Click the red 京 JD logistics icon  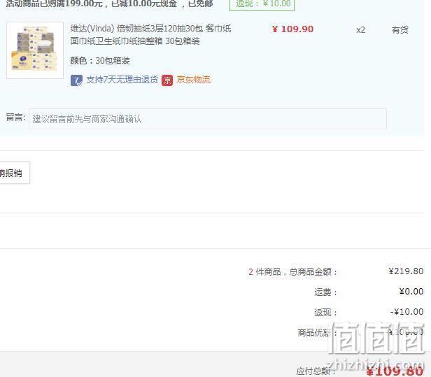pyautogui.click(x=167, y=80)
